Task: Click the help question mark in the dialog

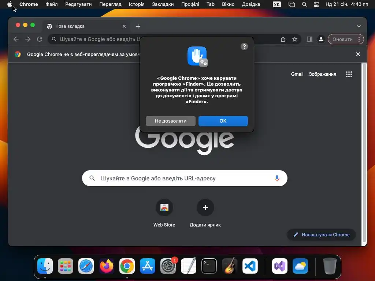Action: click(244, 46)
